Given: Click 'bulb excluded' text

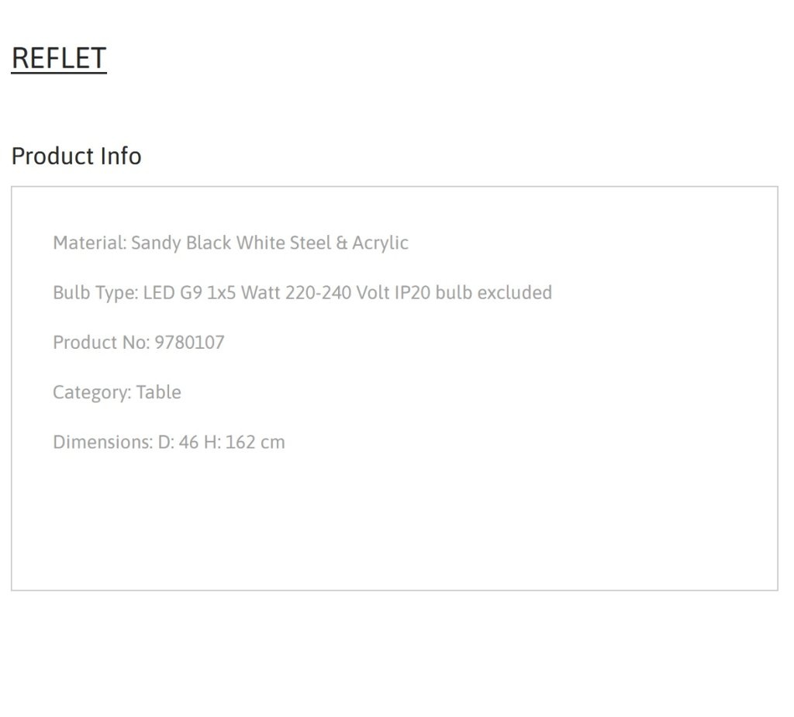Looking at the screenshot, I should 494,293.
